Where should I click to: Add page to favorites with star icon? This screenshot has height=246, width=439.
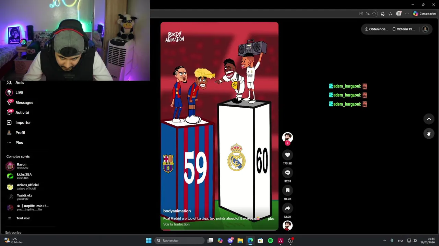point(374,14)
